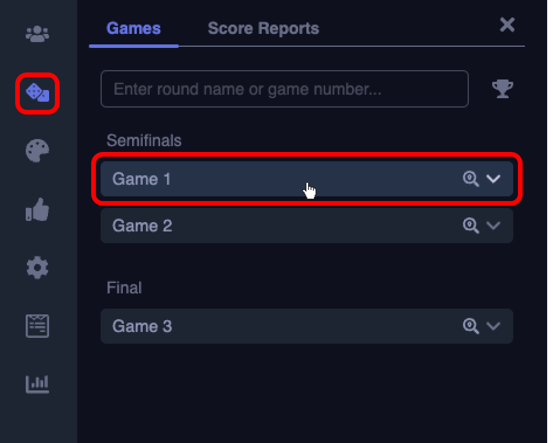Expand Game 1 with its chevron
The image size is (553, 443).
pyautogui.click(x=493, y=179)
